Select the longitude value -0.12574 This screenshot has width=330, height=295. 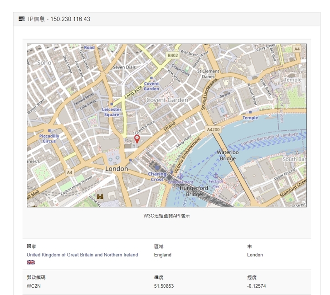[x=257, y=285]
